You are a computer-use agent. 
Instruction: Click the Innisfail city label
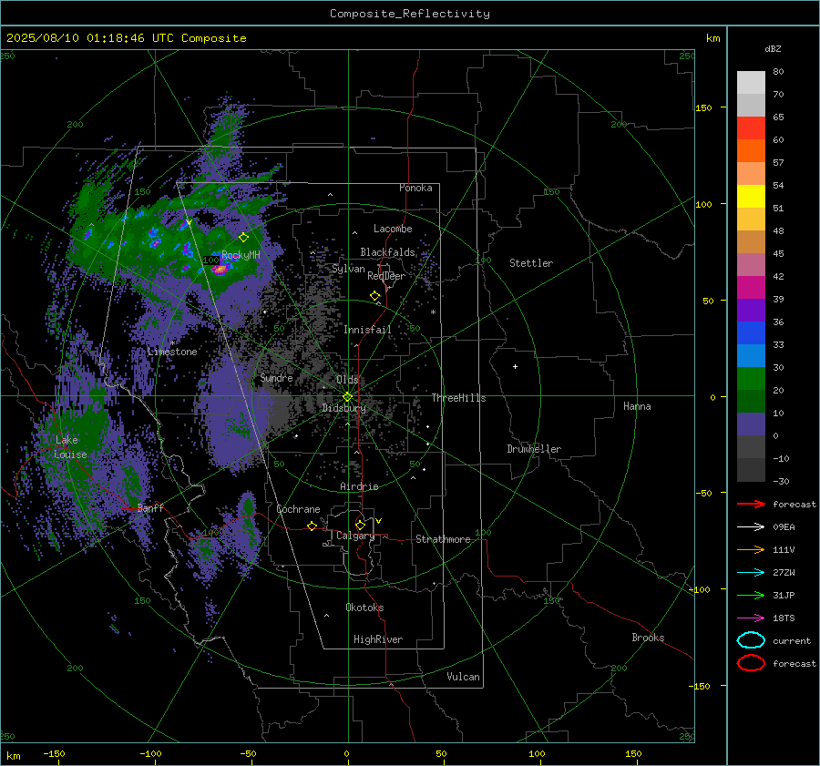point(367,330)
